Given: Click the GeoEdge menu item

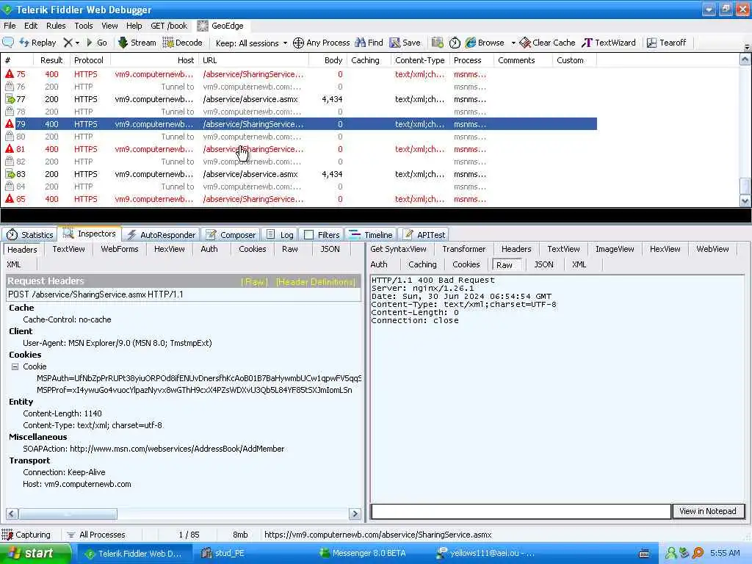Looking at the screenshot, I should (220, 26).
